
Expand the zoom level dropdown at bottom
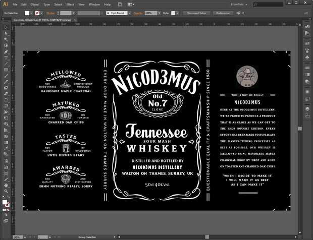(25, 237)
